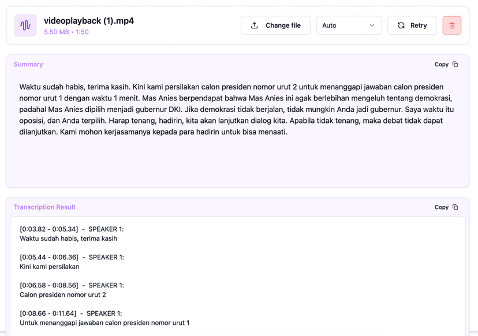This screenshot has width=478, height=336.
Task: Select the Summary section header
Action: tap(28, 64)
